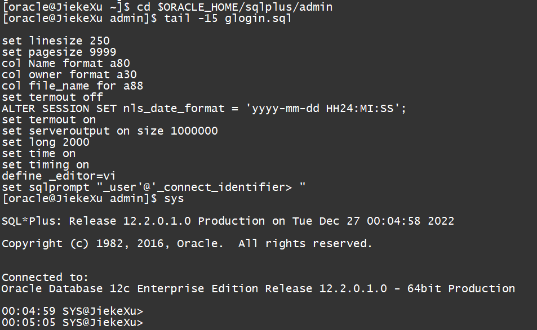Click the 'col owner format a30' line
This screenshot has height=330, width=537.
coord(69,75)
